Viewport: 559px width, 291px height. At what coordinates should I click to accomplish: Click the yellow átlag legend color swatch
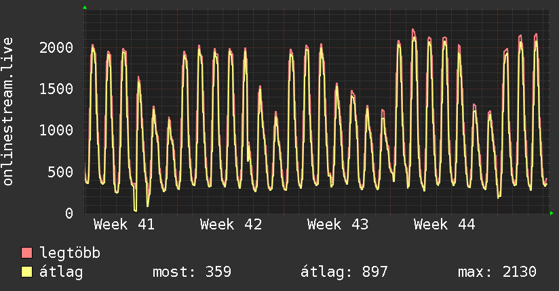[x=26, y=272]
